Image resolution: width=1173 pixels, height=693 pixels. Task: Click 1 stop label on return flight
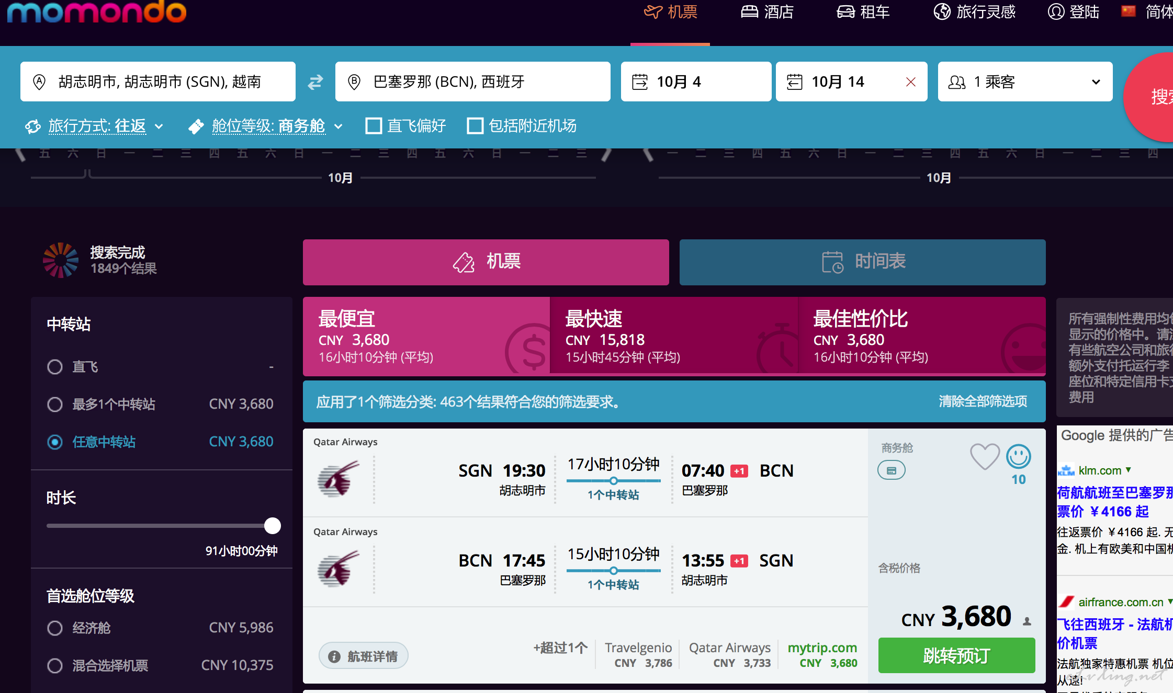click(x=613, y=585)
